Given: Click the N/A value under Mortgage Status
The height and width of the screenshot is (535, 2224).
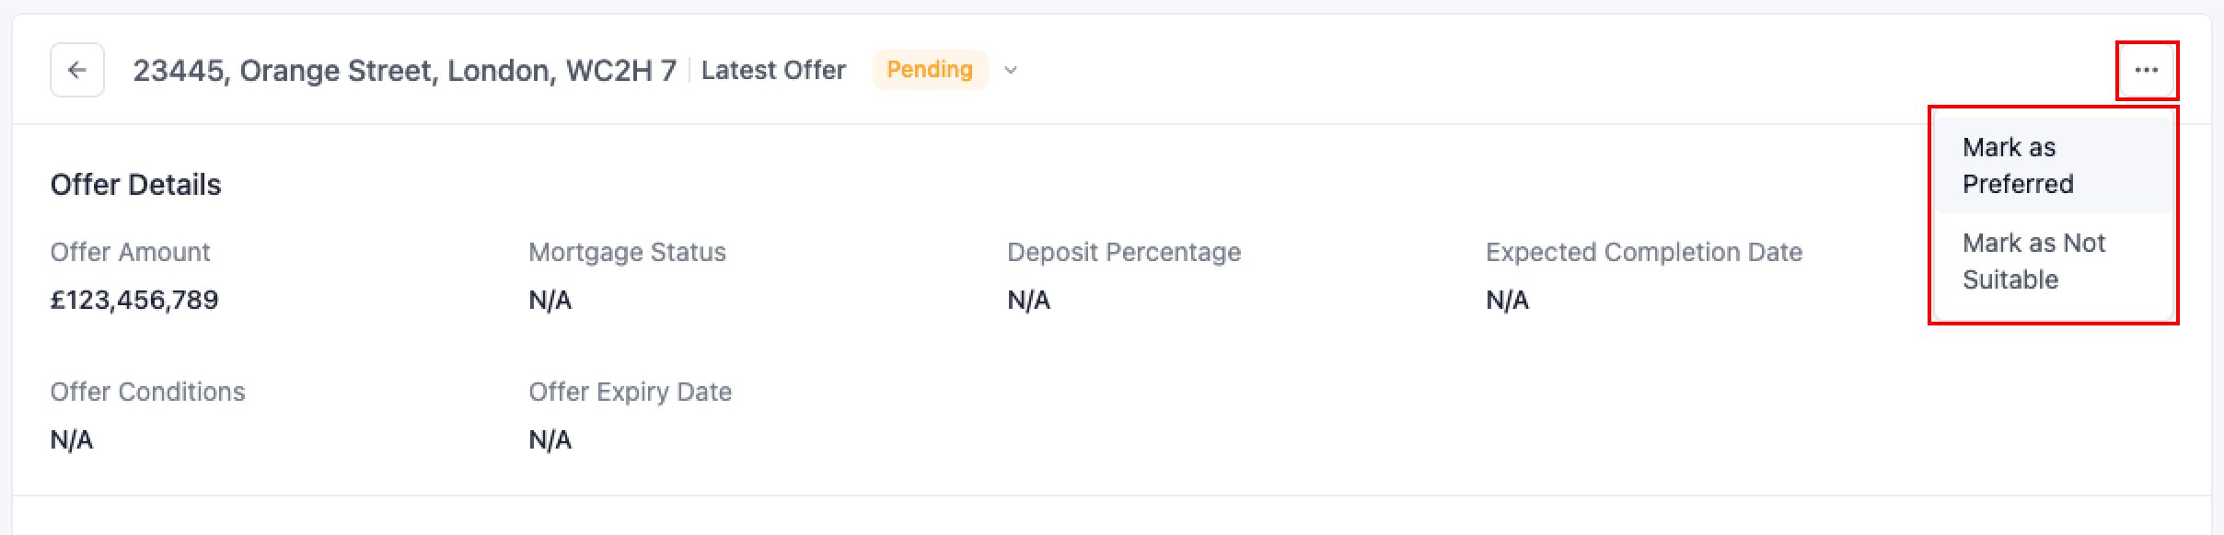Looking at the screenshot, I should tap(550, 300).
